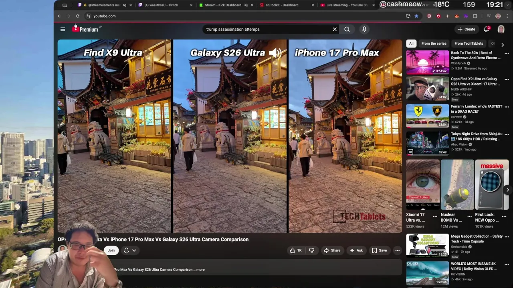Open the browser profile avatar

498,16
